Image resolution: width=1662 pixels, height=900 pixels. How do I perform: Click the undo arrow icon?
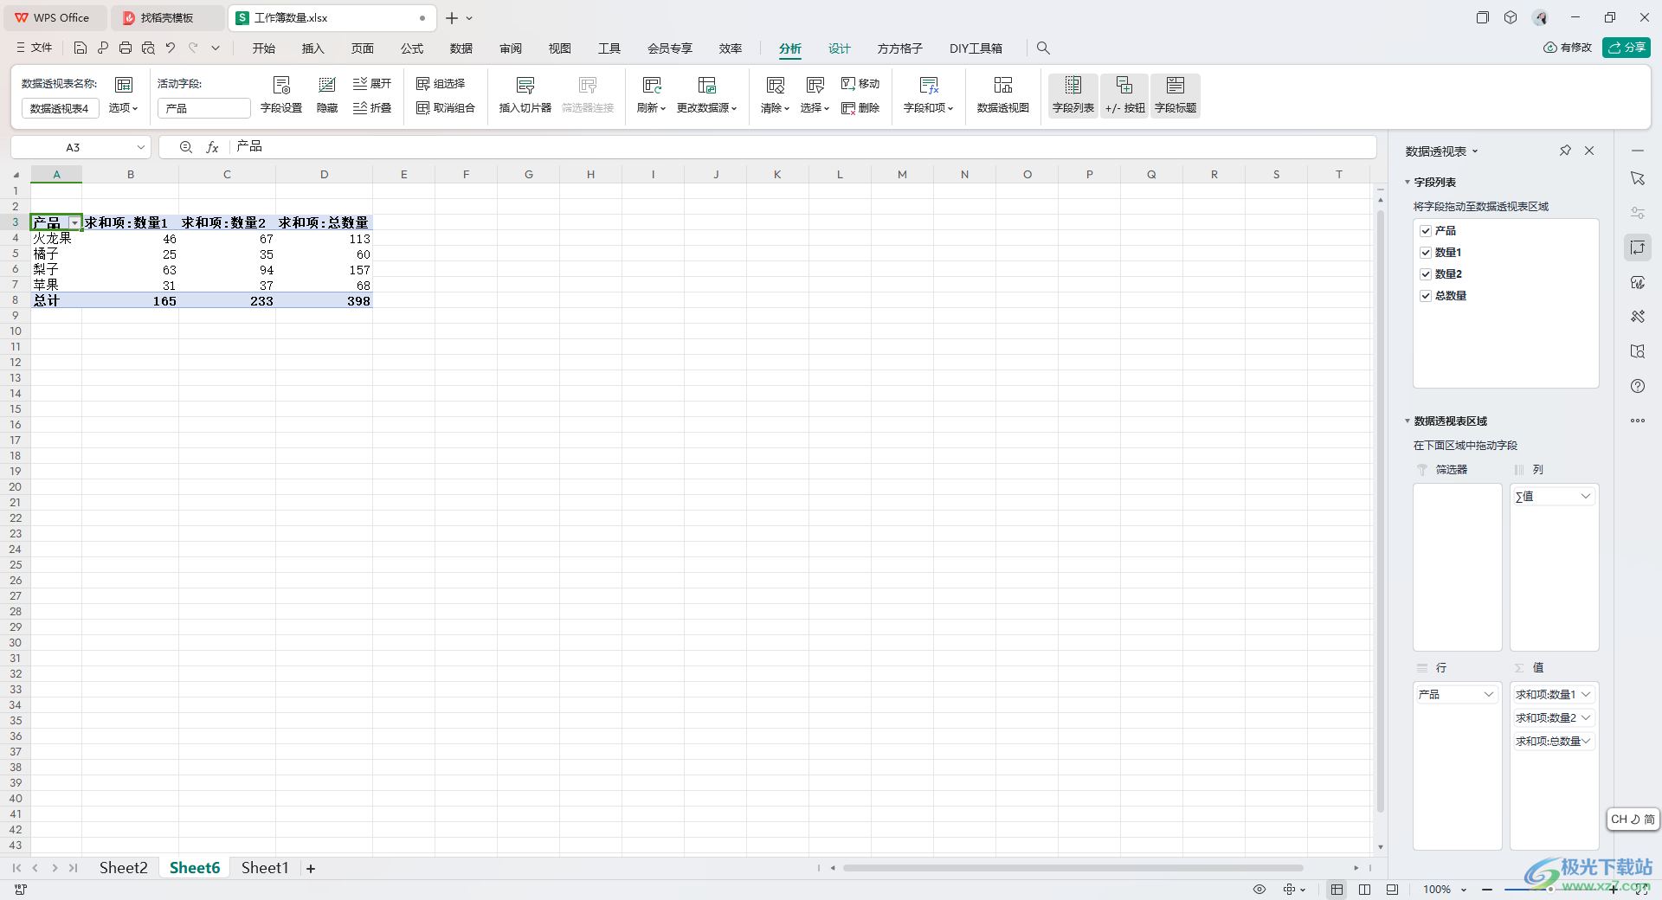click(x=171, y=48)
